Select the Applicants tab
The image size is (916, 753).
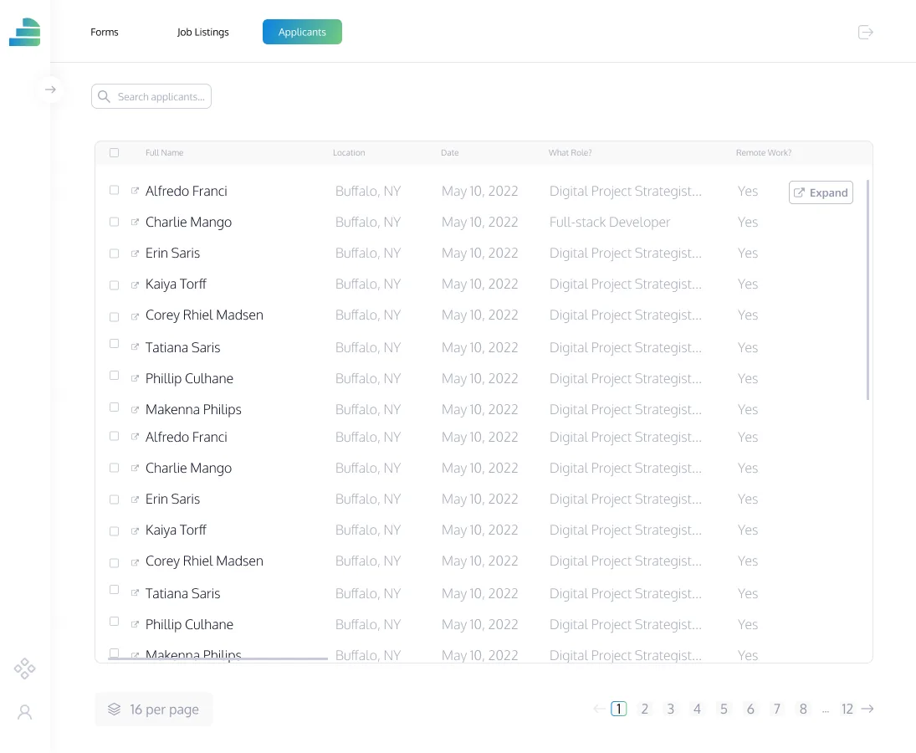[302, 32]
